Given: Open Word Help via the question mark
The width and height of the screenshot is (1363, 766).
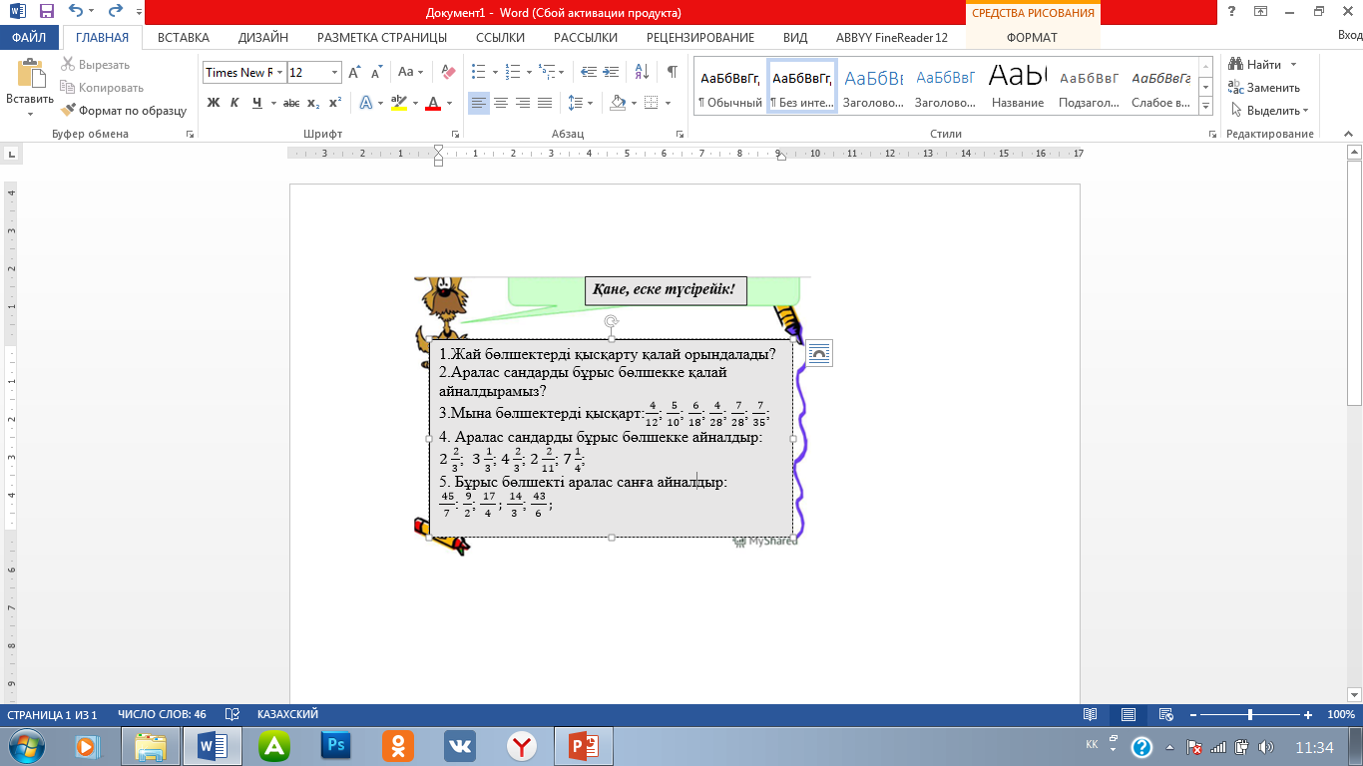Looking at the screenshot, I should coord(1232,12).
